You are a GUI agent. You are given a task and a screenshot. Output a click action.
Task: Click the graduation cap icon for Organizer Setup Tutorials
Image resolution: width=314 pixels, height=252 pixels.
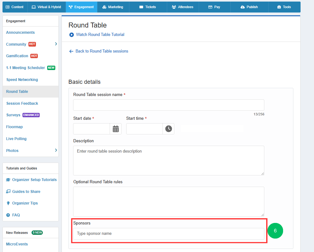[x=8, y=180]
